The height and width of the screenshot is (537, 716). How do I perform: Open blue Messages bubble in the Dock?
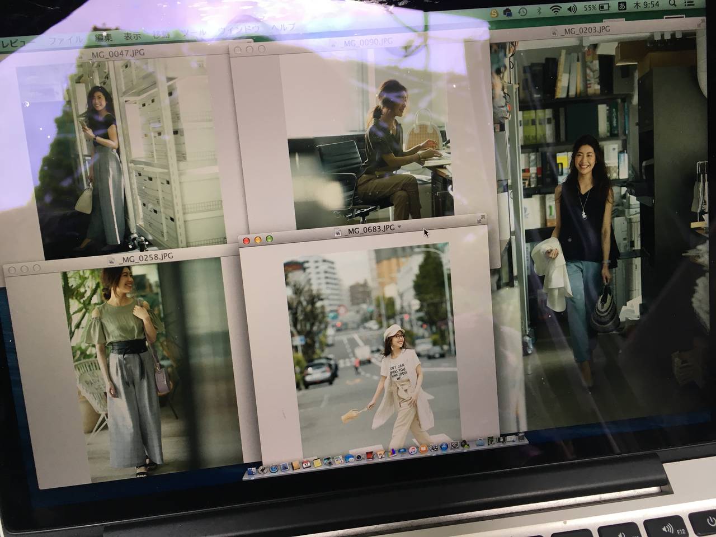tap(349, 458)
